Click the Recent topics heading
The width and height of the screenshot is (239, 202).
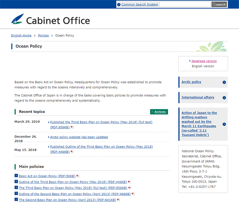[x=32, y=112]
